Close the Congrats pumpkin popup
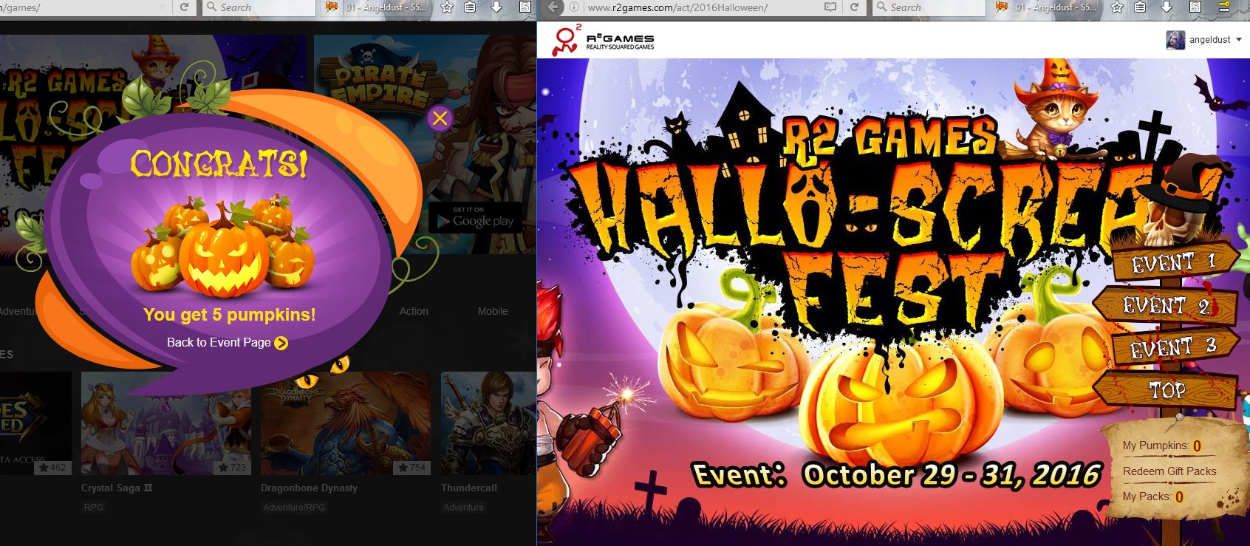1250x546 pixels. pyautogui.click(x=440, y=118)
